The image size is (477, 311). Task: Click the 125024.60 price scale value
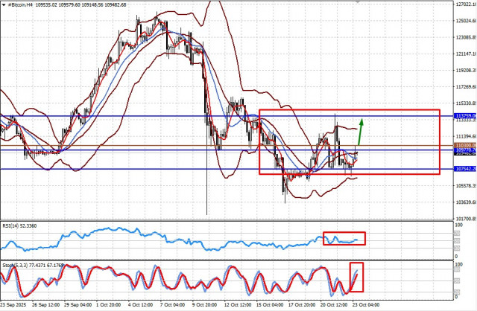[x=466, y=21]
